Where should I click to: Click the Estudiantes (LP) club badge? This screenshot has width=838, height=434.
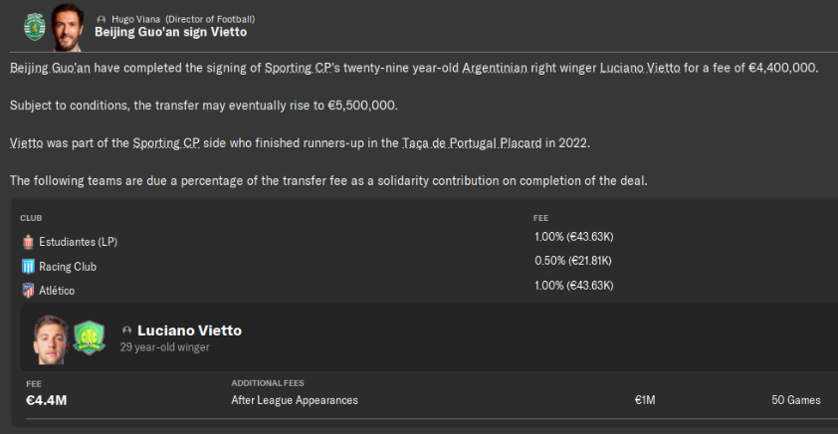coord(28,242)
